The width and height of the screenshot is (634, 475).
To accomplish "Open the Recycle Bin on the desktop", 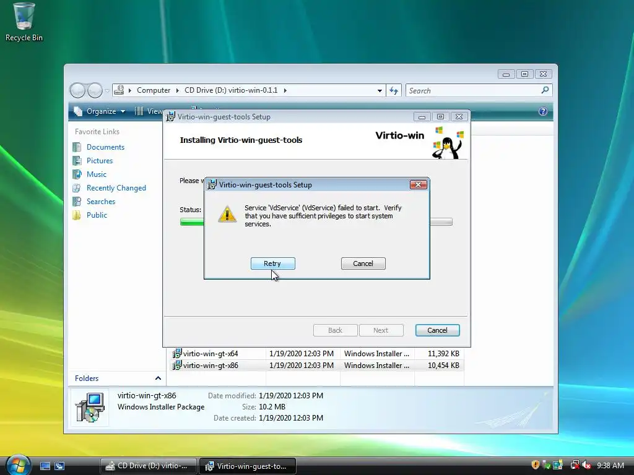I will [24, 22].
